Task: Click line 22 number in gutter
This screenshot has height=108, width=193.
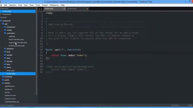Action: 41,72
